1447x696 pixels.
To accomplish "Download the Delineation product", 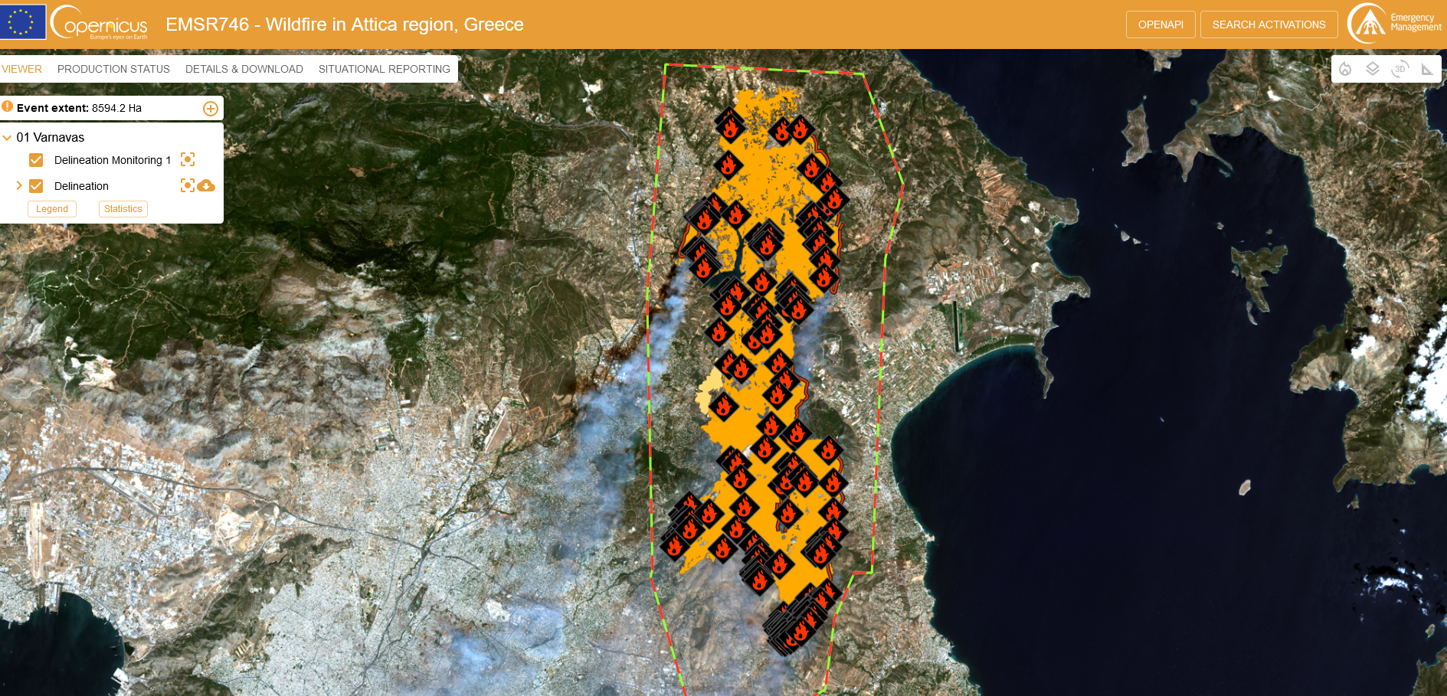I will coord(206,185).
